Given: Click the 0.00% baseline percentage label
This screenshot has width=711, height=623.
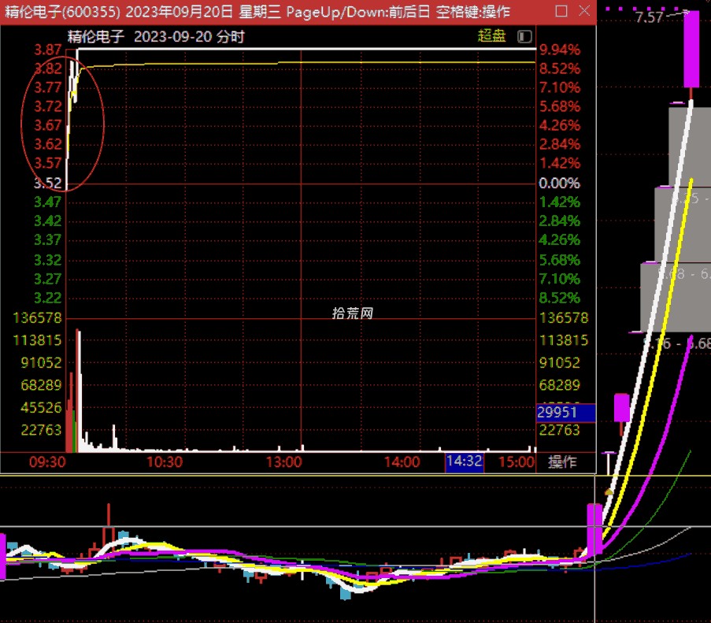Looking at the screenshot, I should pyautogui.click(x=560, y=184).
